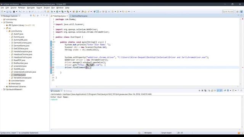Click Next Annotation toolbar icon

113,11
